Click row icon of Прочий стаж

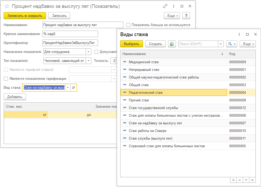(x=125, y=100)
